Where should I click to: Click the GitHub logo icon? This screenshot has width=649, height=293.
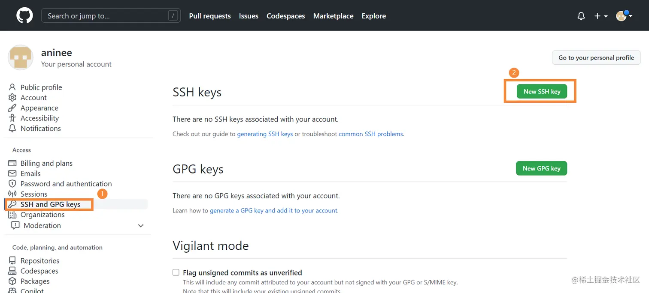[x=24, y=16]
